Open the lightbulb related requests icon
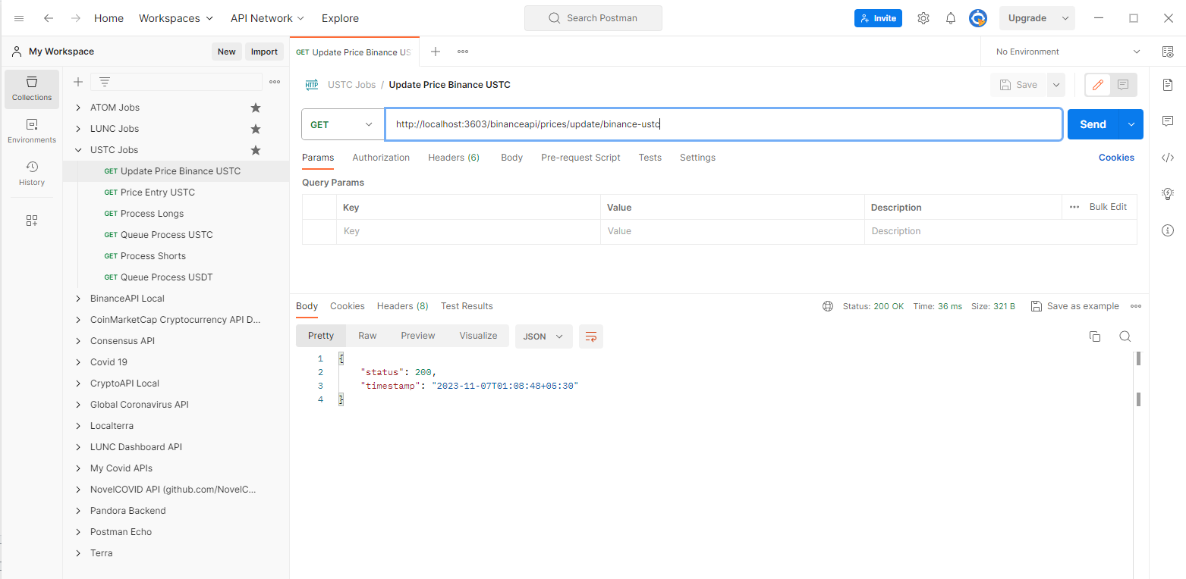This screenshot has width=1186, height=579. [1168, 194]
